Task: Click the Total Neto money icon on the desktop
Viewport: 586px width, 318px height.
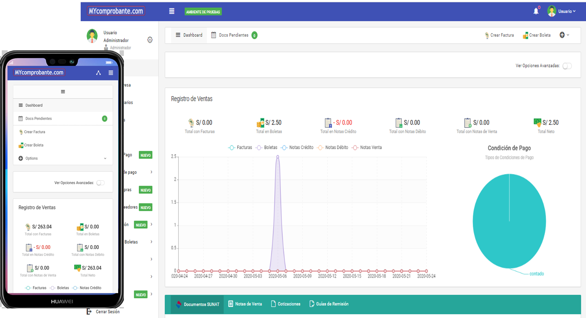Action: pos(537,122)
